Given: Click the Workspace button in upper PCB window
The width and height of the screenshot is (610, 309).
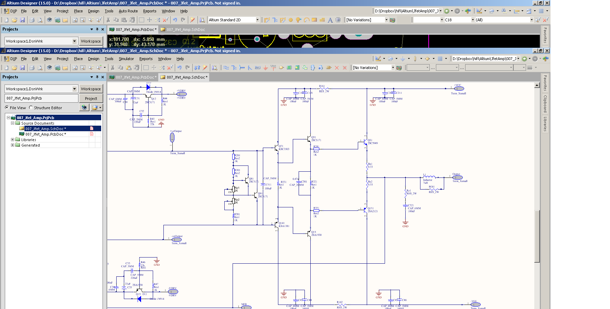Looking at the screenshot, I should coord(91,41).
